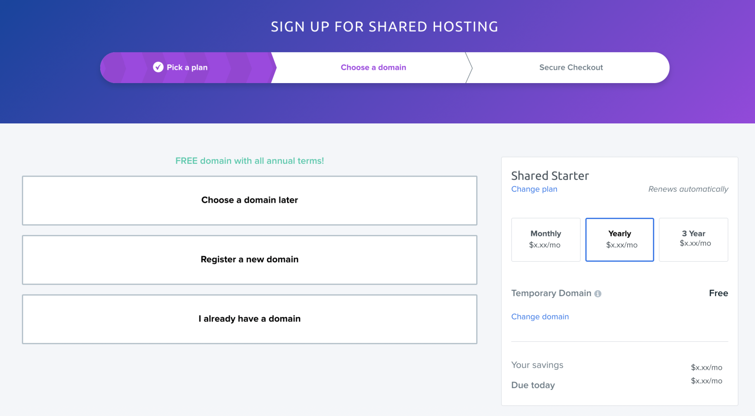Click the checkmark icon beside Pick a plan
The height and width of the screenshot is (416, 755).
pyautogui.click(x=158, y=67)
